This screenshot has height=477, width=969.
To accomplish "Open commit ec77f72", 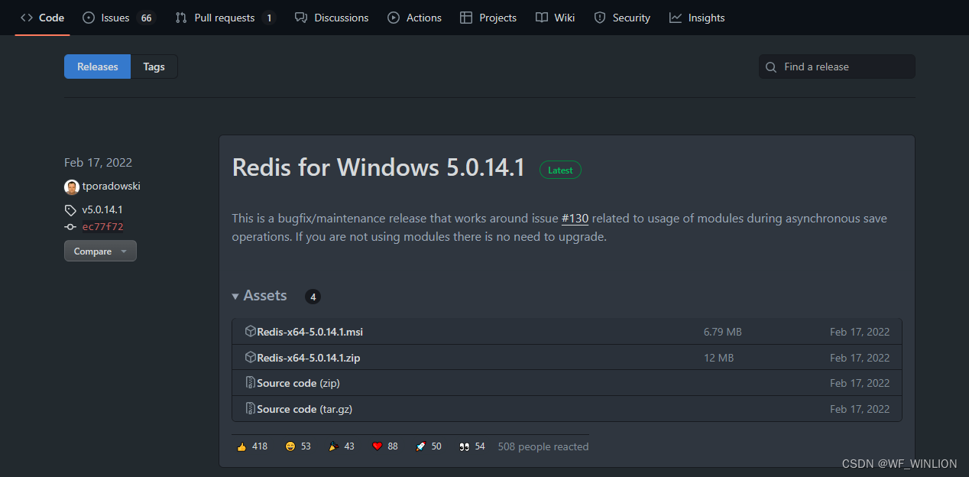I will (102, 227).
